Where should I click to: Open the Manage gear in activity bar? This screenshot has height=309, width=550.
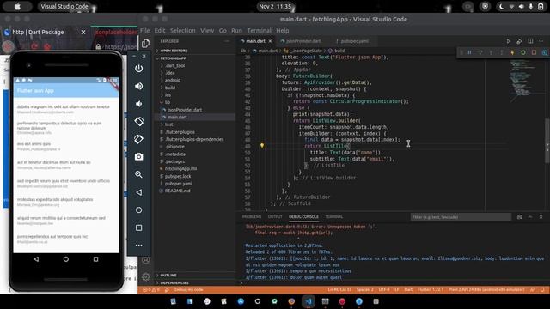click(x=145, y=276)
